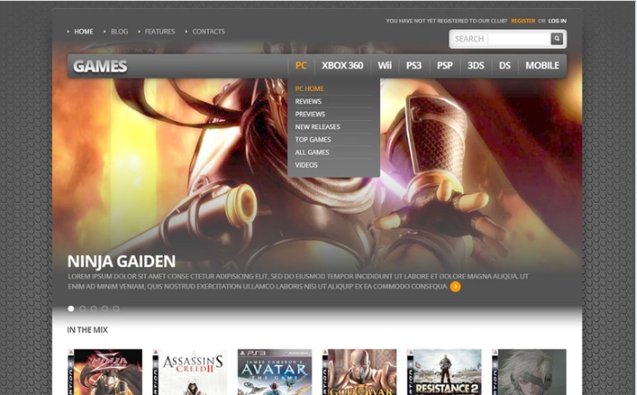Open the Wii platform menu
The image size is (637, 395).
(385, 66)
